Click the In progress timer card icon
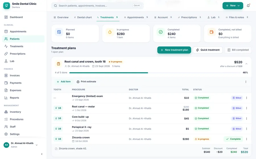The width and height of the screenshot is (256, 159). click(x=110, y=32)
